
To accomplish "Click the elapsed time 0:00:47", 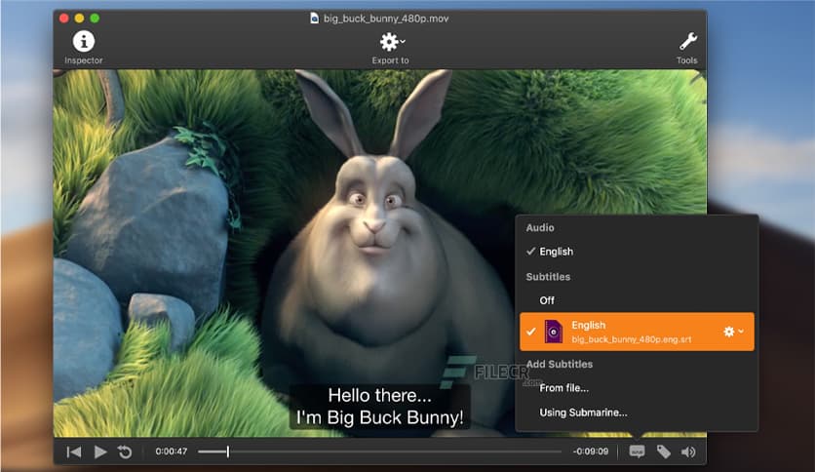I will tap(171, 452).
